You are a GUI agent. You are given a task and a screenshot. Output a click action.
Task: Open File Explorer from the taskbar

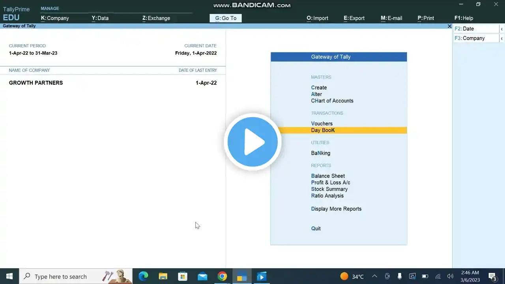coord(163,277)
